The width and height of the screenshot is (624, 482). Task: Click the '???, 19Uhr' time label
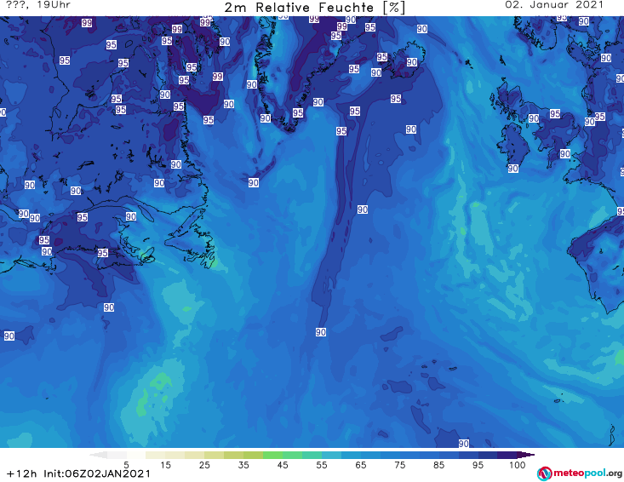[x=38, y=5]
